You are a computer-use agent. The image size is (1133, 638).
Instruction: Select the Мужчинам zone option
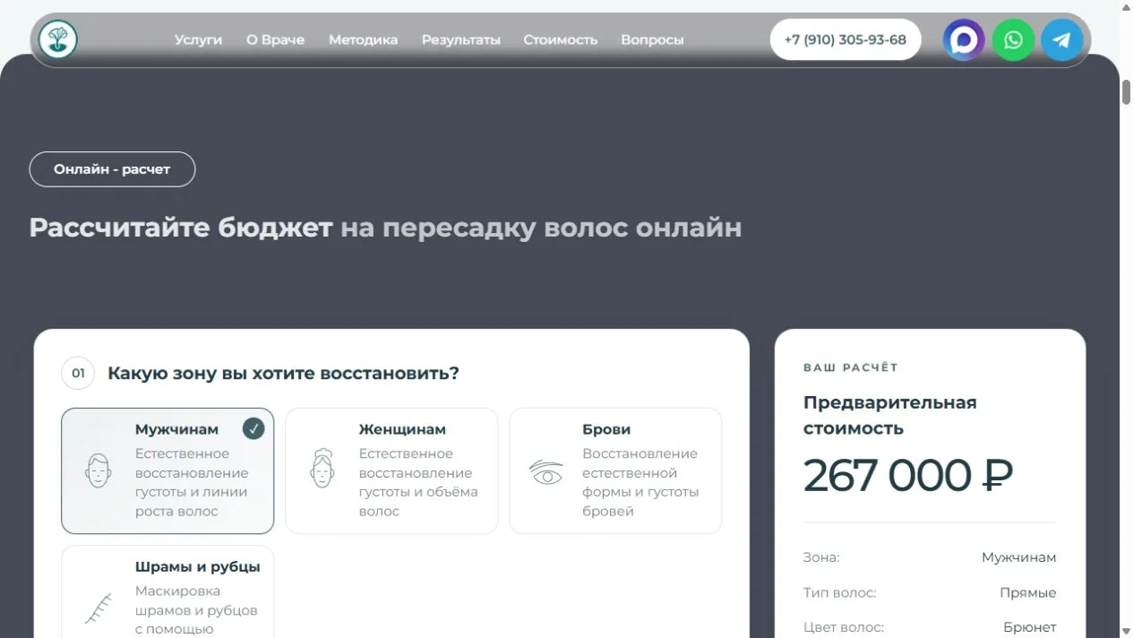(x=167, y=470)
